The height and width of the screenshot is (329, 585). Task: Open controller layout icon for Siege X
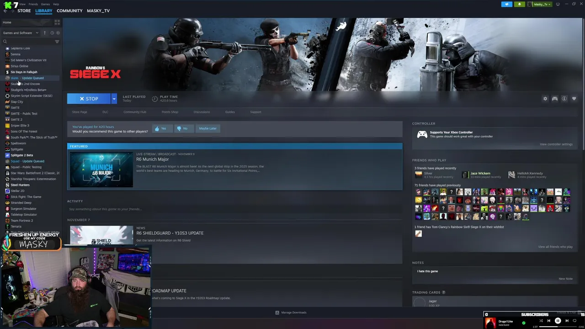555,99
